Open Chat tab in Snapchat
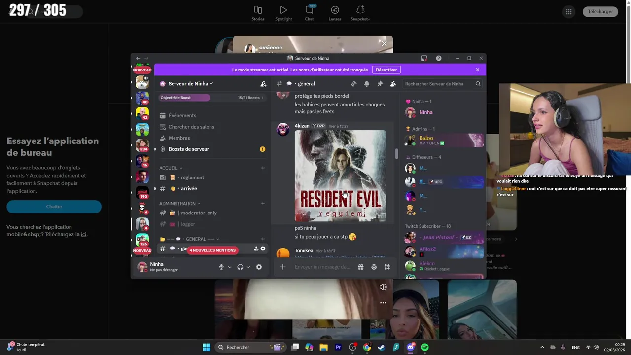This screenshot has width=631, height=355. coord(309,13)
